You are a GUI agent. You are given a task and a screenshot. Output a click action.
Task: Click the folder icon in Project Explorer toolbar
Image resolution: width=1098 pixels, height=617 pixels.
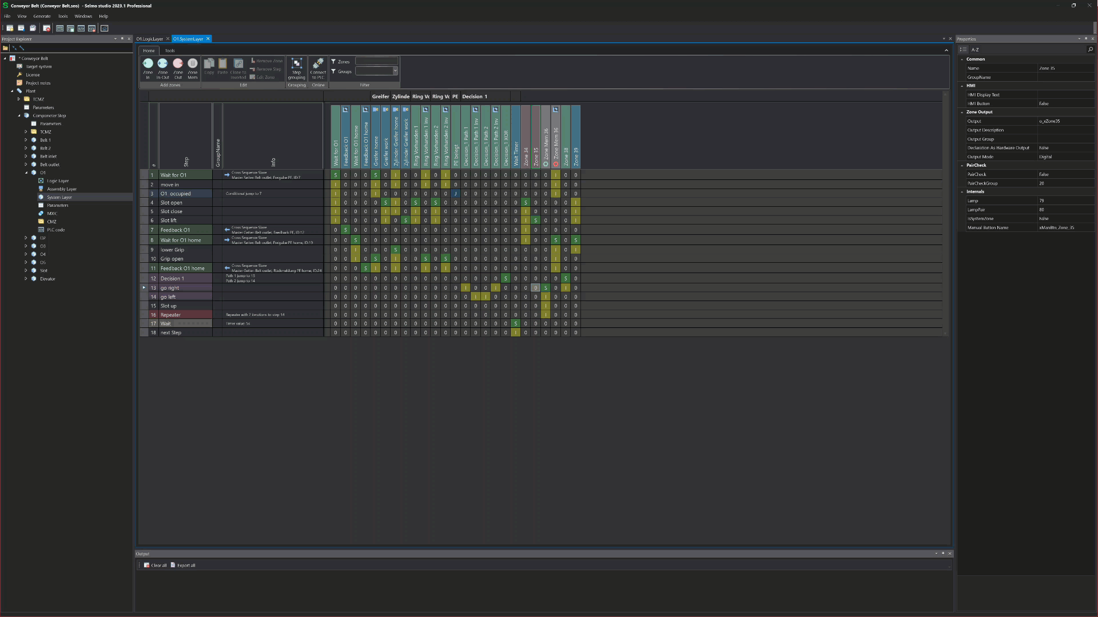tap(6, 48)
